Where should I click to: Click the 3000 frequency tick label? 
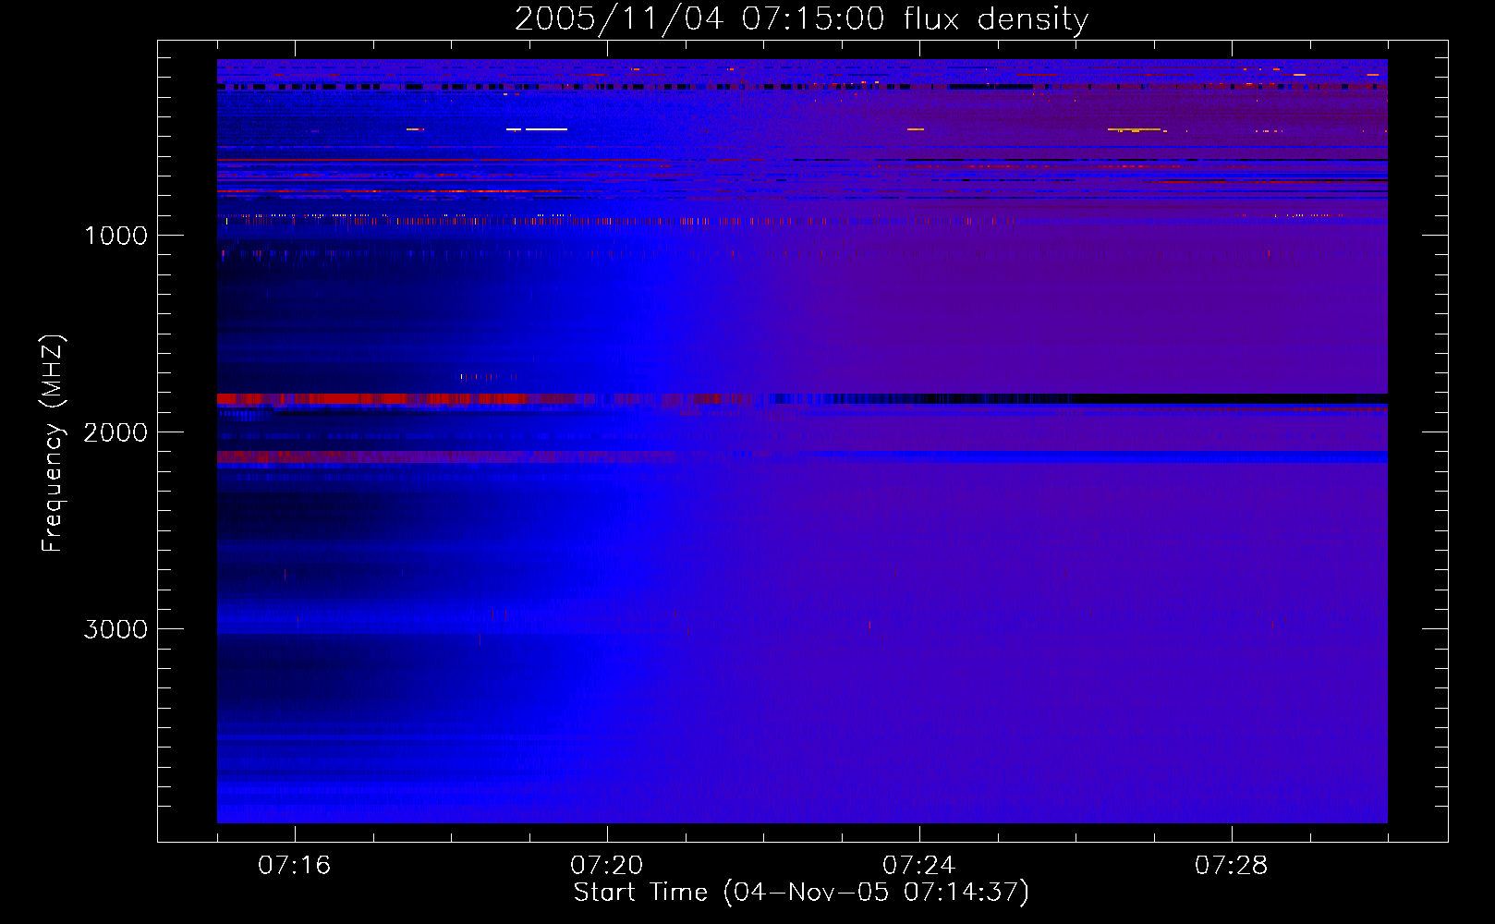(x=115, y=629)
